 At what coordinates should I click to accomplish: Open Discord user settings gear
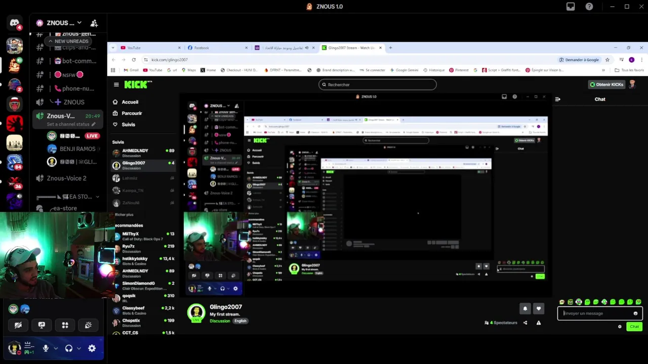92,348
